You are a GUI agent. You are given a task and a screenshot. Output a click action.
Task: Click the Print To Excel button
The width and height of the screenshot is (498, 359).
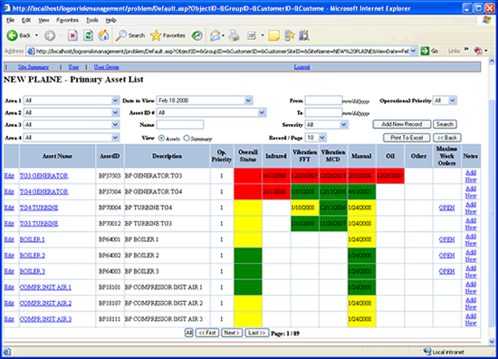pyautogui.click(x=407, y=138)
